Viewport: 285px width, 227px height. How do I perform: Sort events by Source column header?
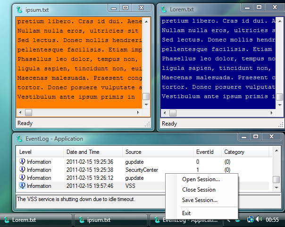coord(158,152)
